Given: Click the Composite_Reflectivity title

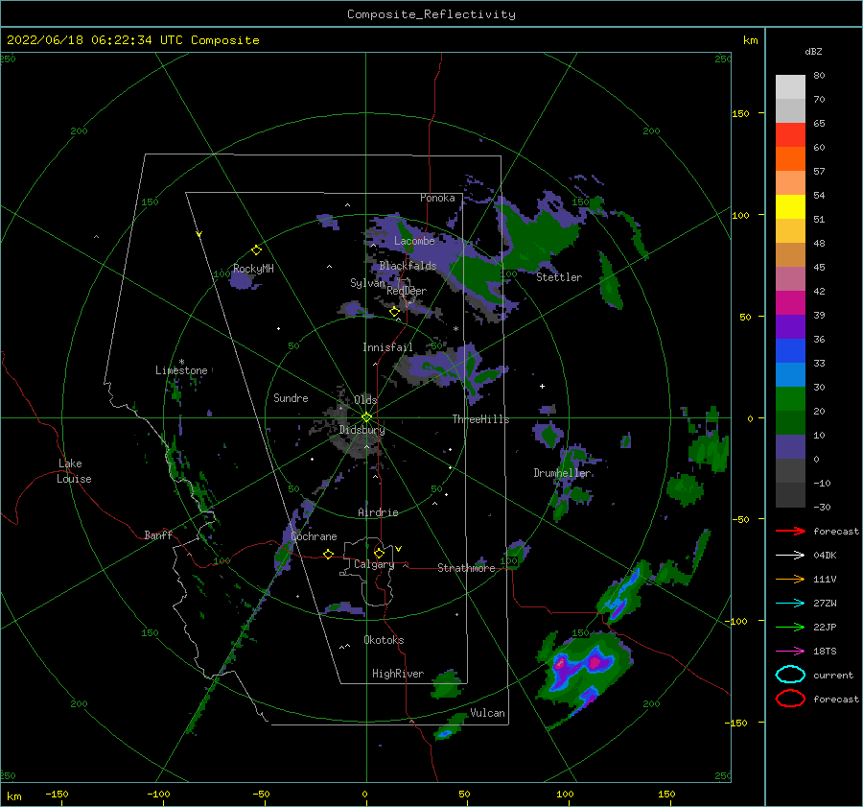Looking at the screenshot, I should [431, 14].
